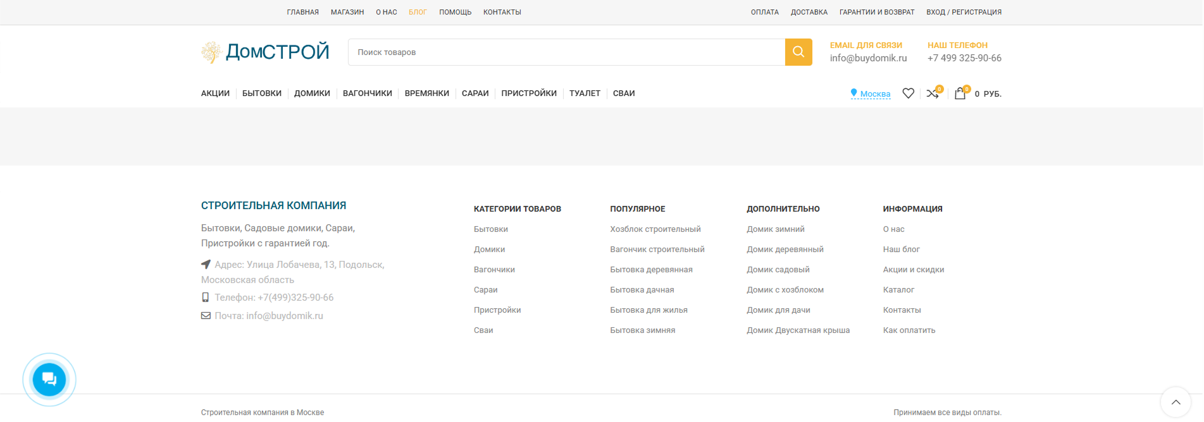Open the shopping cart bag icon
This screenshot has height=422, width=1204.
coord(960,93)
